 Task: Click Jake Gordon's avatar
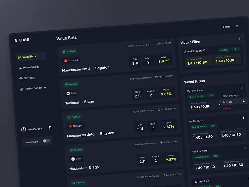click(24, 130)
